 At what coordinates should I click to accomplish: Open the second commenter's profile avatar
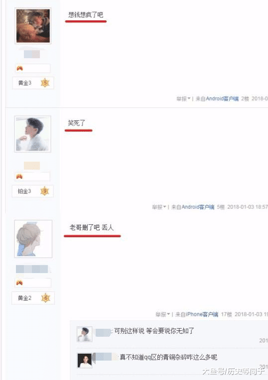[x=33, y=134]
